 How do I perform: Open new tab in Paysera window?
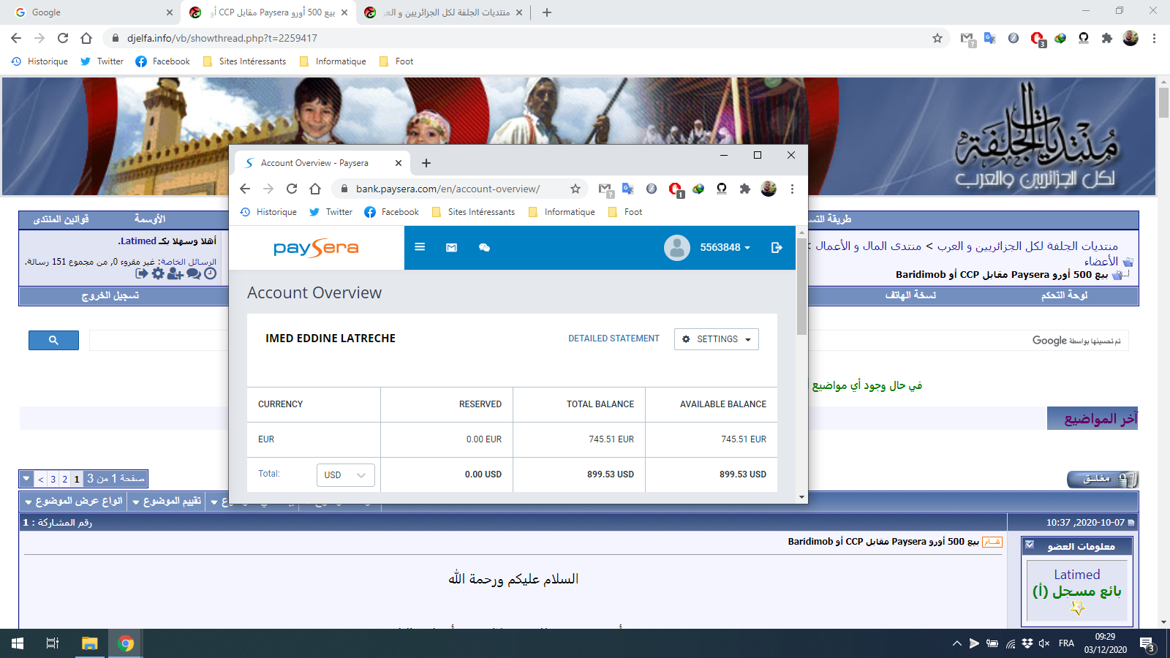[x=426, y=163]
